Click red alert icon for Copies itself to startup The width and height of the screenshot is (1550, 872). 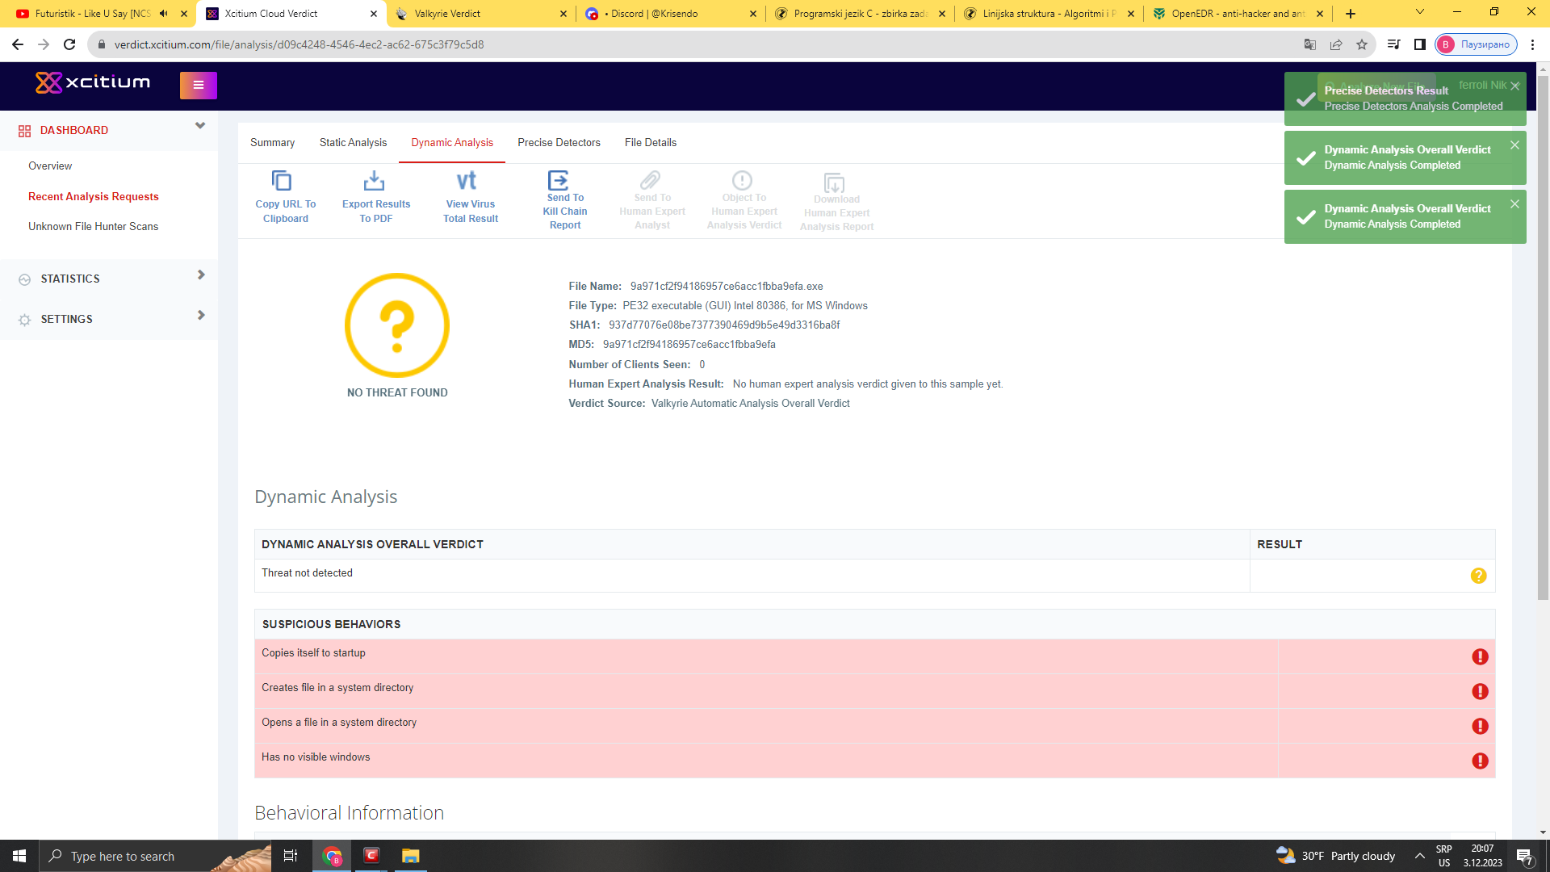click(x=1480, y=656)
